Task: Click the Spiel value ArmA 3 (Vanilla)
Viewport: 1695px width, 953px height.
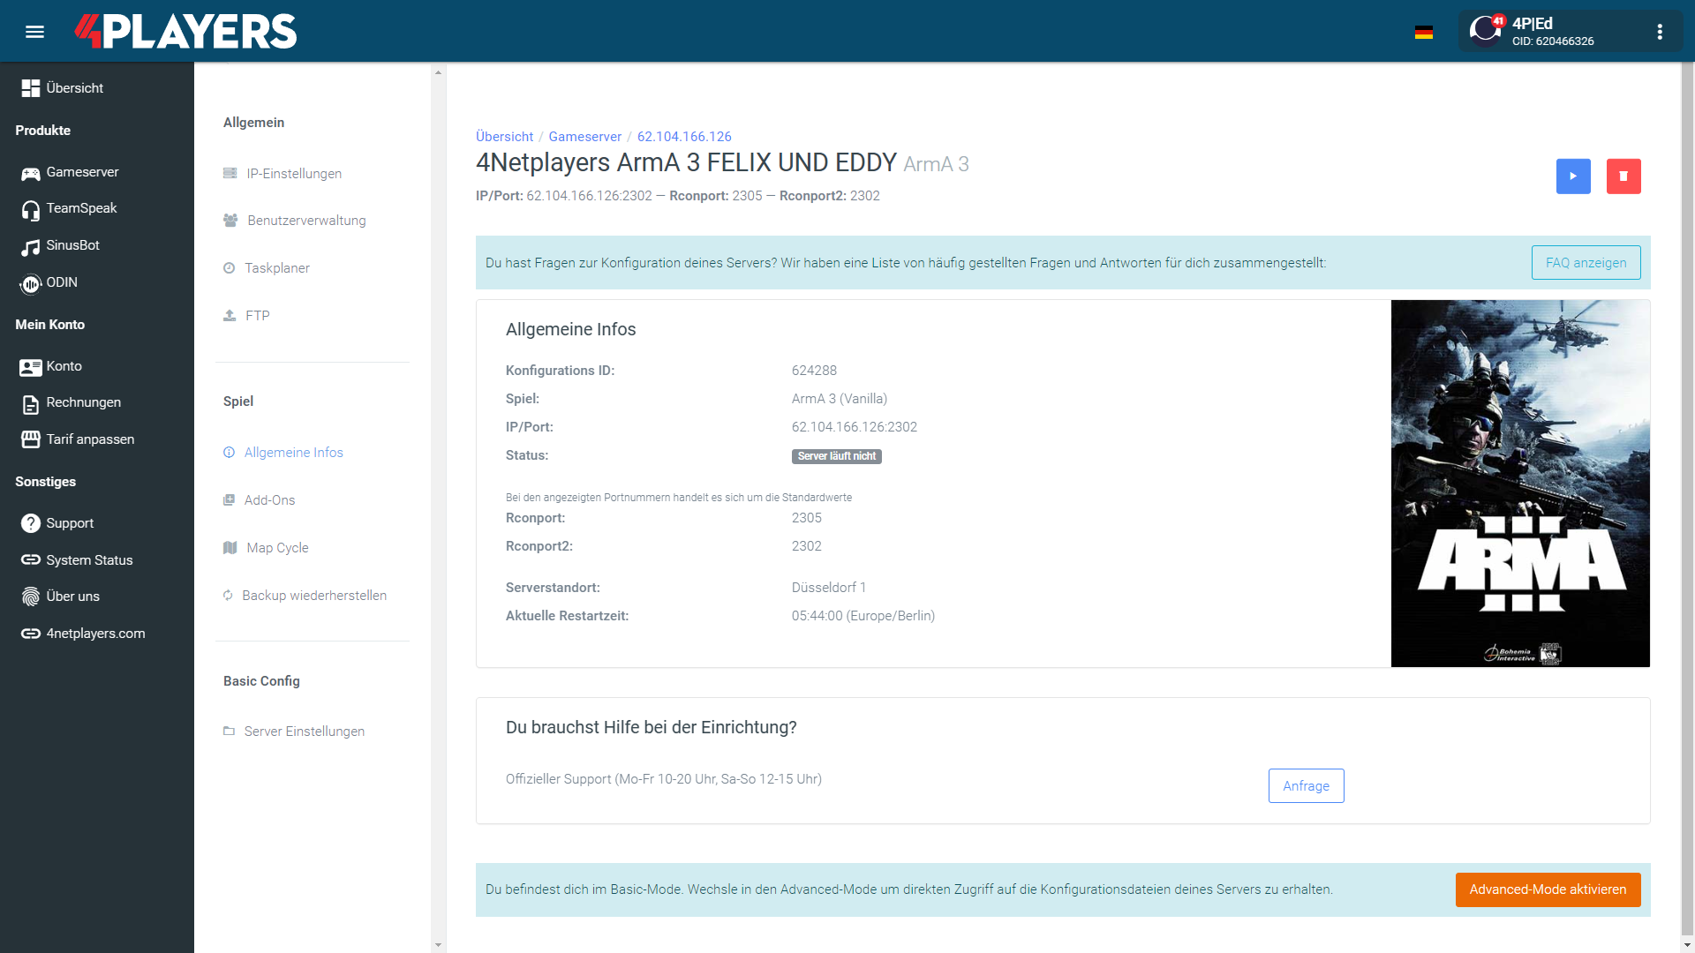Action: point(839,399)
